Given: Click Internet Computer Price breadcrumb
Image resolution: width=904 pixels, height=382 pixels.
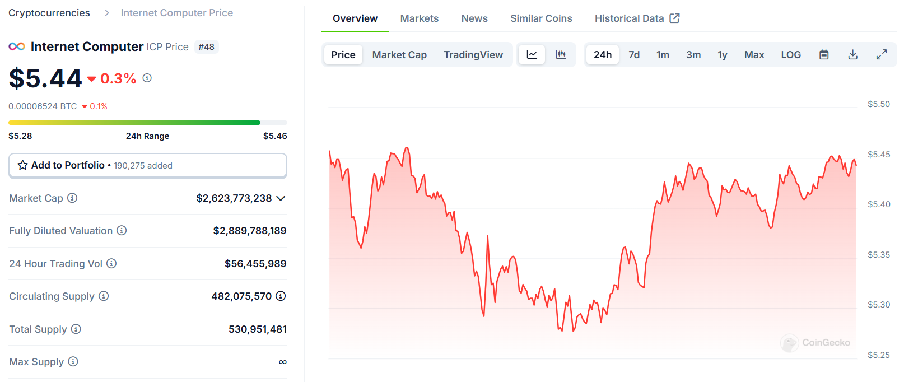Looking at the screenshot, I should point(177,13).
